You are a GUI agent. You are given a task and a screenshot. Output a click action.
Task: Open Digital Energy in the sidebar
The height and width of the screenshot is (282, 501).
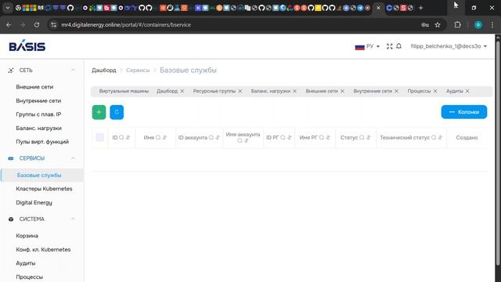[x=34, y=203]
